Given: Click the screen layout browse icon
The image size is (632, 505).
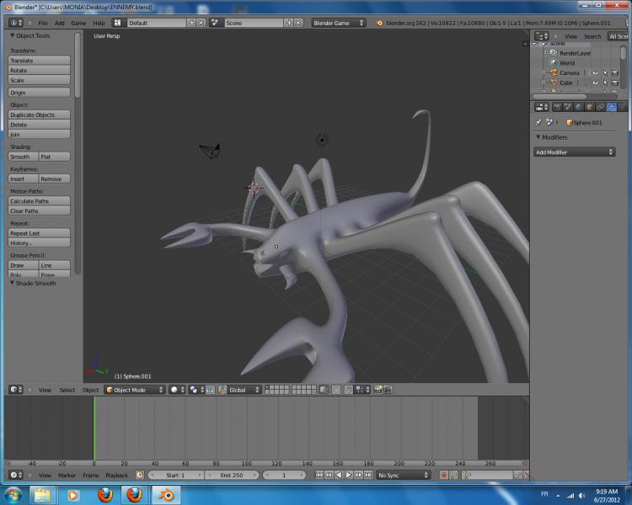Looking at the screenshot, I should [117, 23].
